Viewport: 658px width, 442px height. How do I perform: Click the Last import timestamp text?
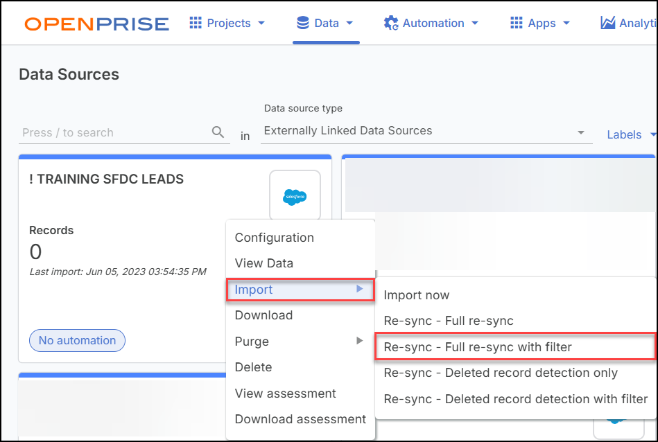pos(118,272)
